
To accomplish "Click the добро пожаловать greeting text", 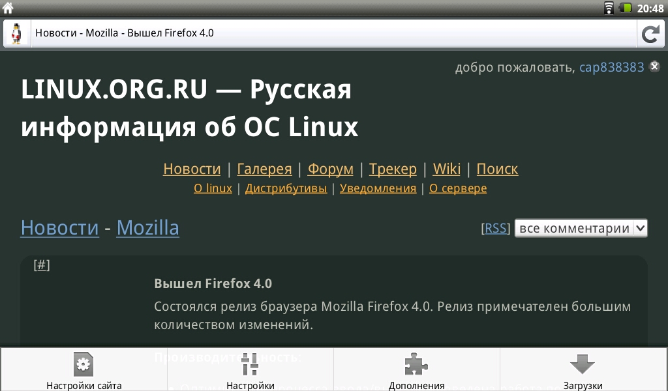I will point(515,68).
